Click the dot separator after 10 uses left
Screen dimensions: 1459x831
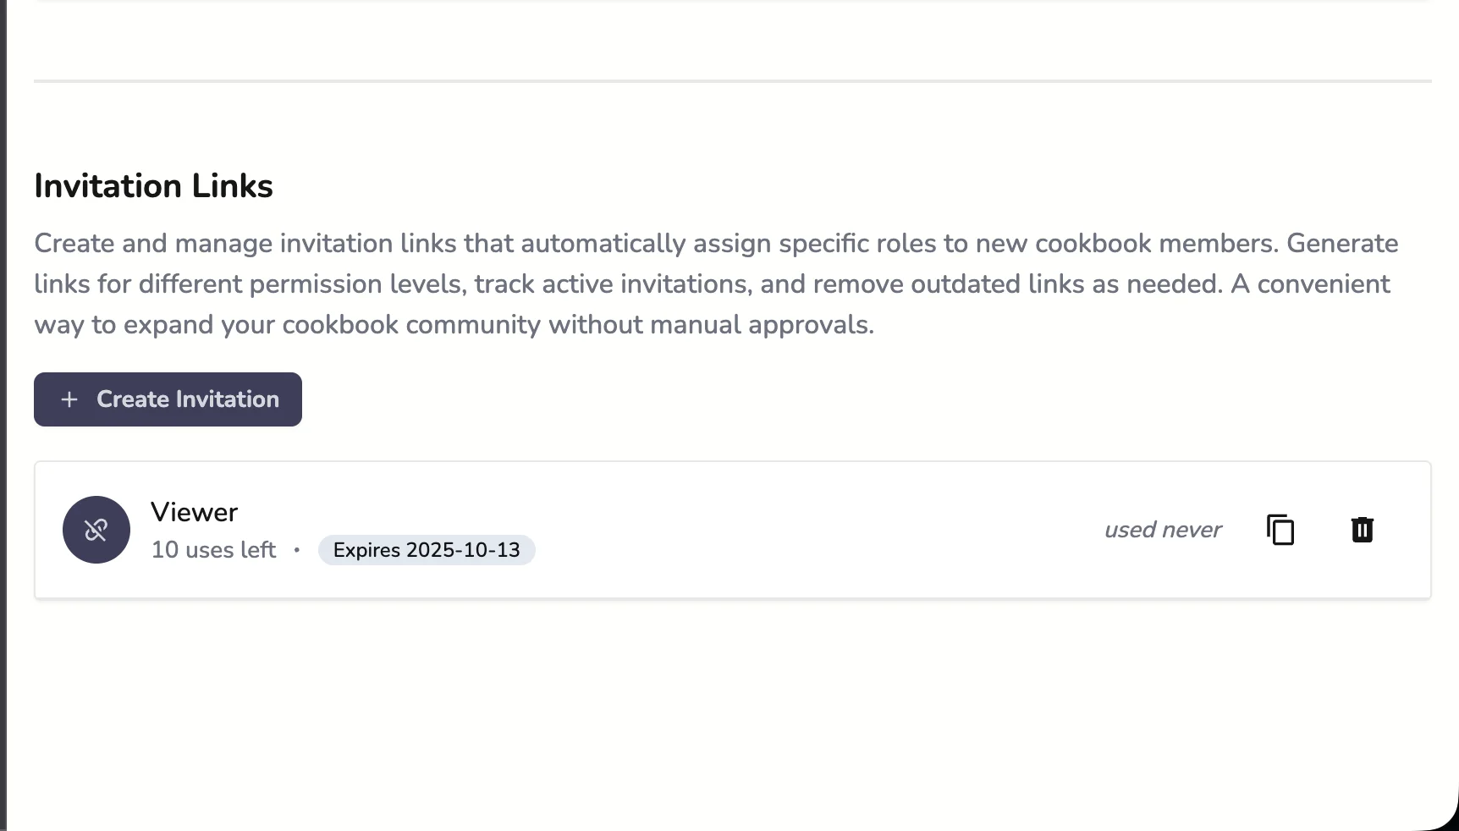[x=297, y=551]
